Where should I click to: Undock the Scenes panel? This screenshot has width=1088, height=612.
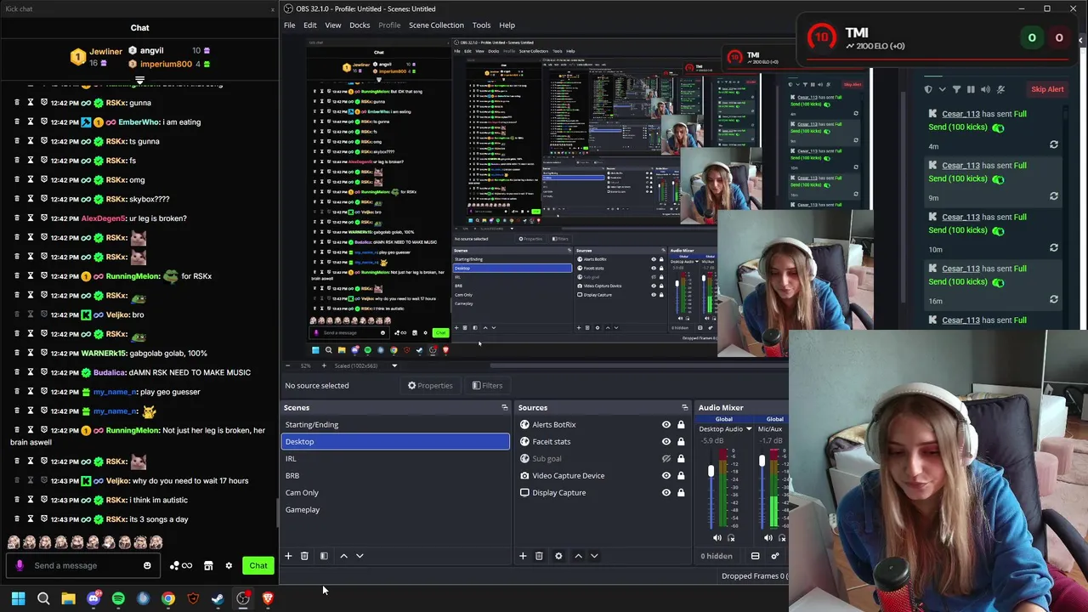tap(504, 408)
